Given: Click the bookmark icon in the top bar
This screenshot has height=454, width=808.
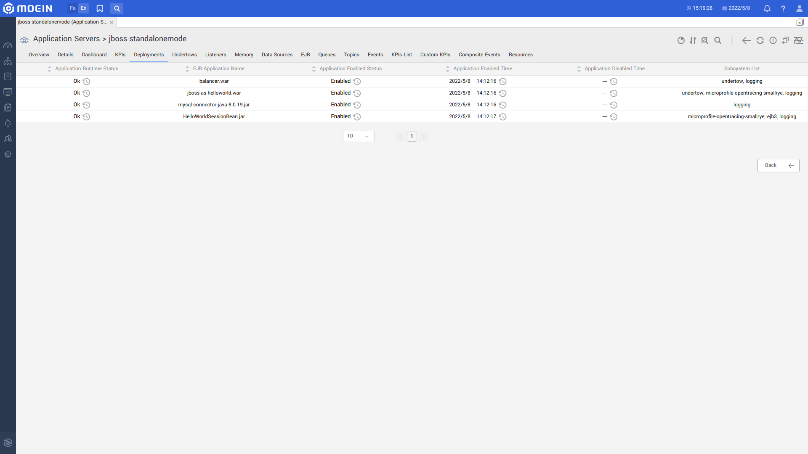Looking at the screenshot, I should (x=100, y=8).
